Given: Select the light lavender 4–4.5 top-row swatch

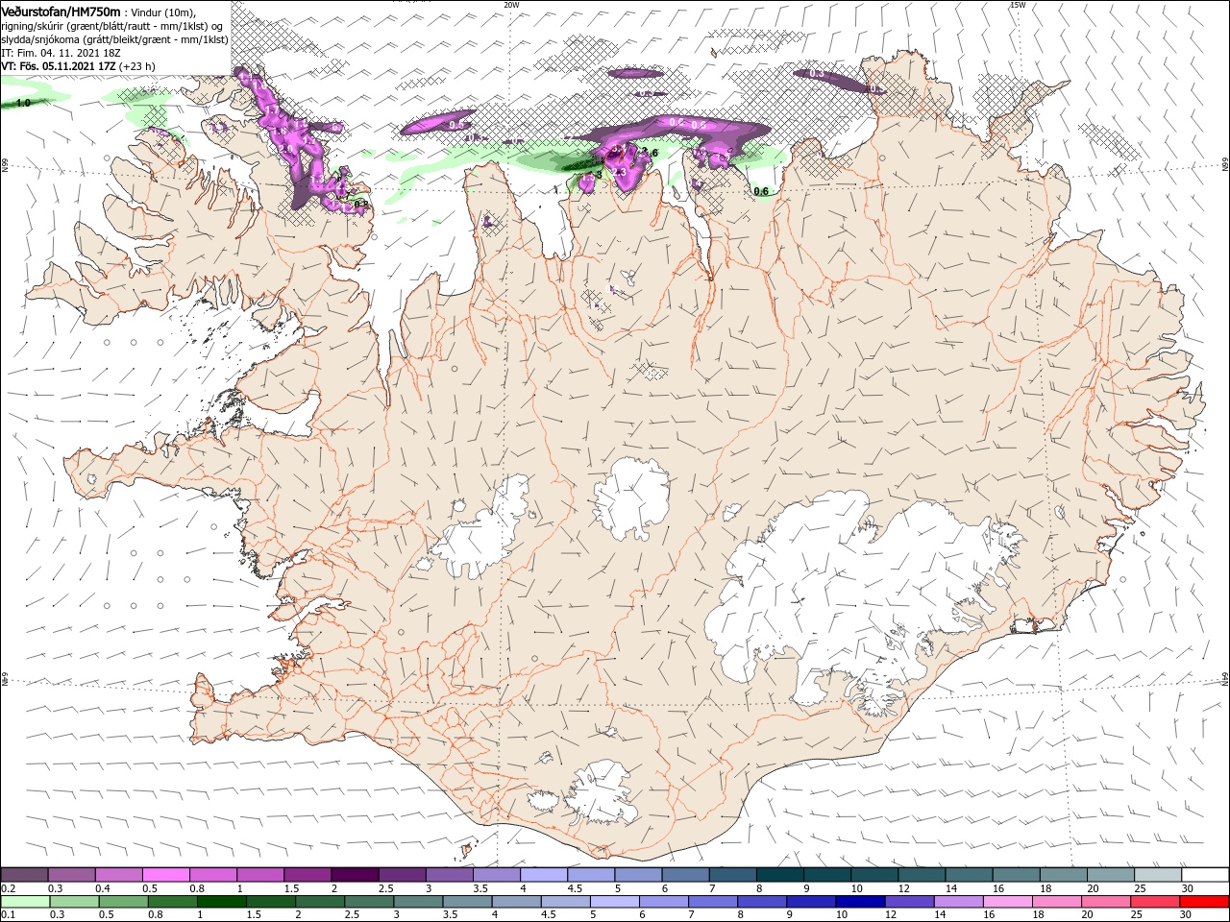Looking at the screenshot, I should (x=543, y=875).
